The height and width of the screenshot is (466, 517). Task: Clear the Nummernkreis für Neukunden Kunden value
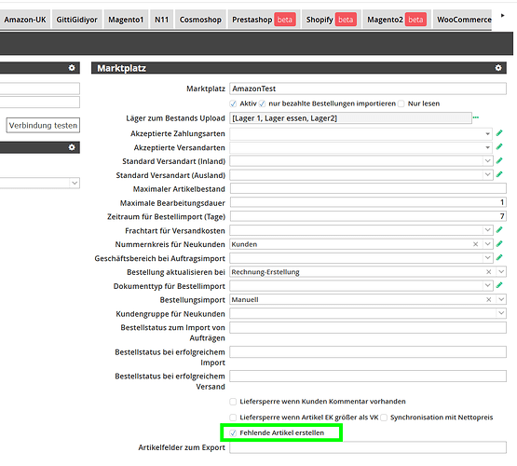(x=475, y=244)
